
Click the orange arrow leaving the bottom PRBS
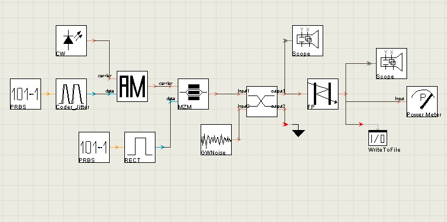point(116,147)
